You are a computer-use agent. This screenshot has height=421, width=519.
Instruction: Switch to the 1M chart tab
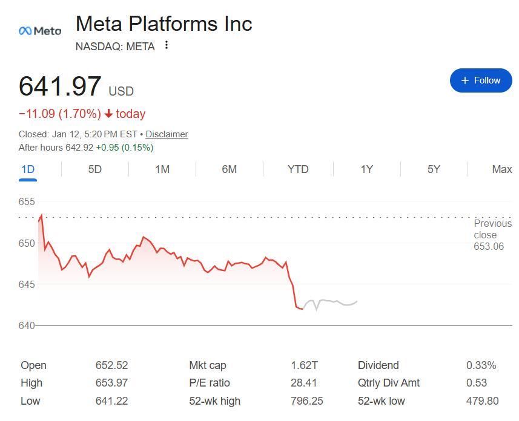pos(162,169)
